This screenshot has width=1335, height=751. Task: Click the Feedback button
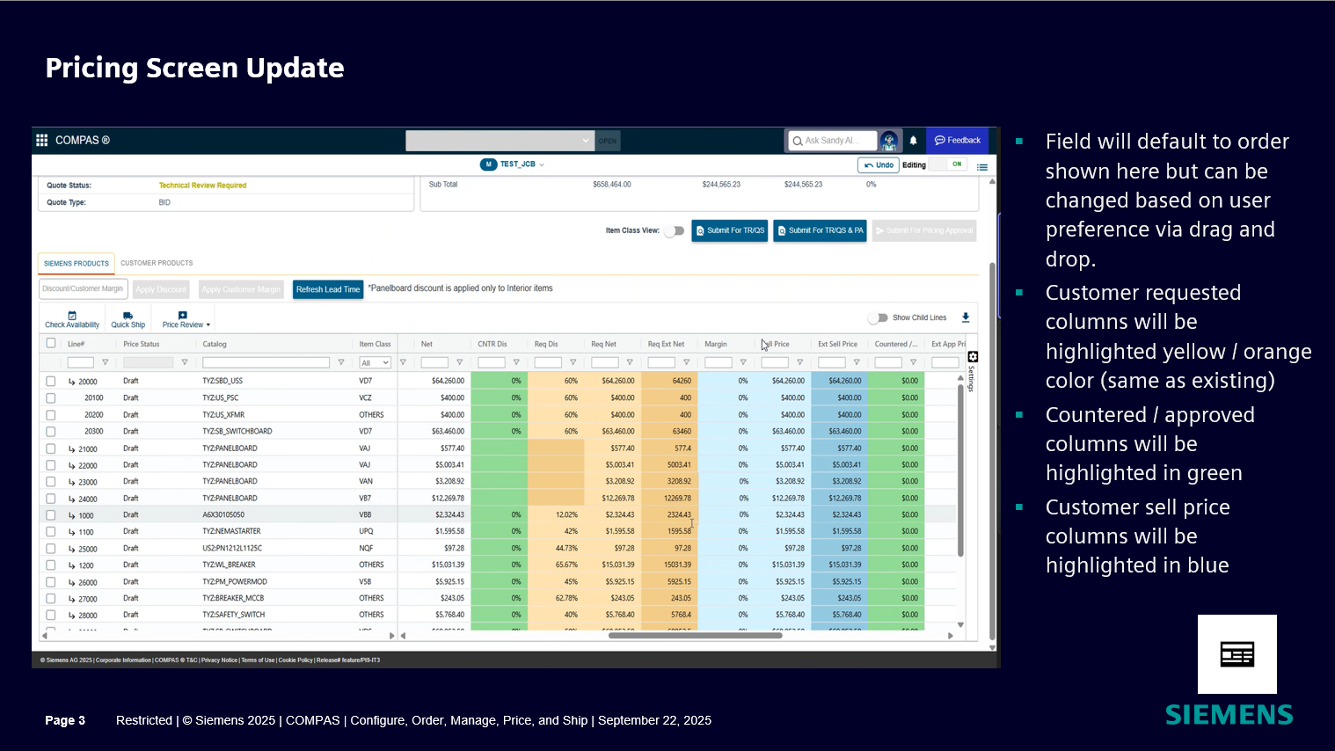pos(958,141)
